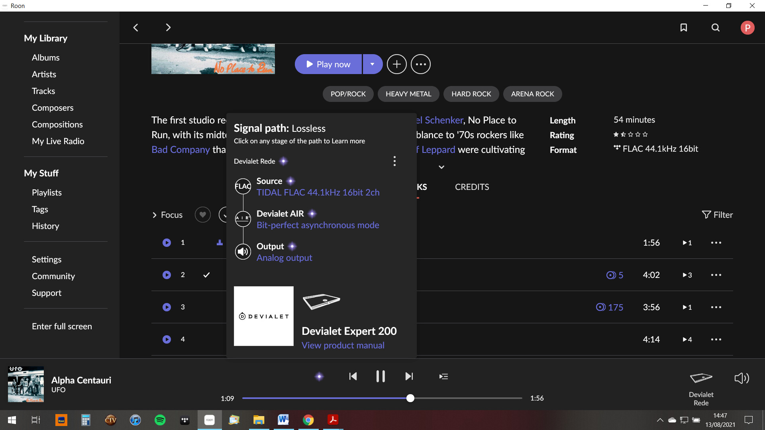
Task: Select the HEAVY METAL genre tag
Action: pyautogui.click(x=408, y=94)
